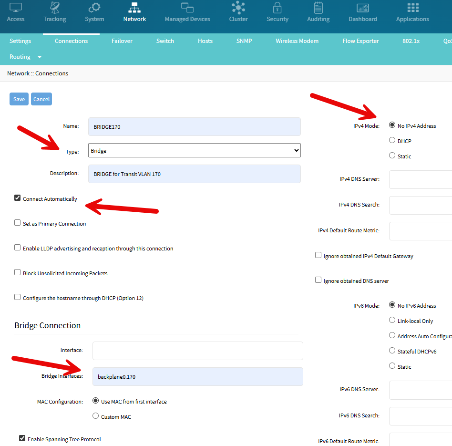Go to Managed Devices icon
Viewport: 452px width, 446px height.
click(187, 8)
